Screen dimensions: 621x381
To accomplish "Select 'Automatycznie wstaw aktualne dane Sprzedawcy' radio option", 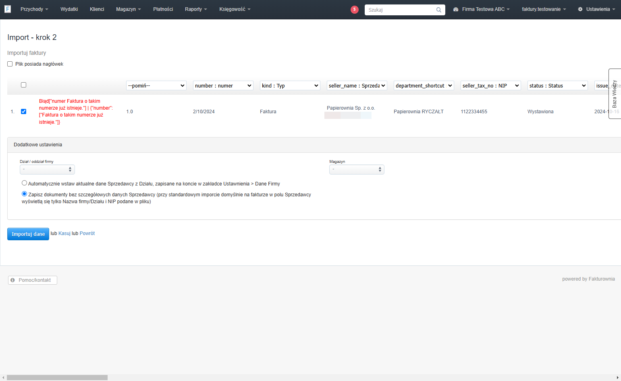I will 25,183.
